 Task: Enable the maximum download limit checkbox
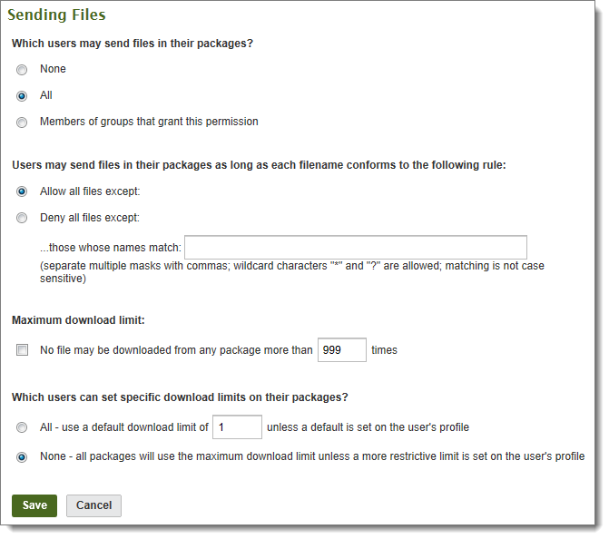tap(22, 350)
